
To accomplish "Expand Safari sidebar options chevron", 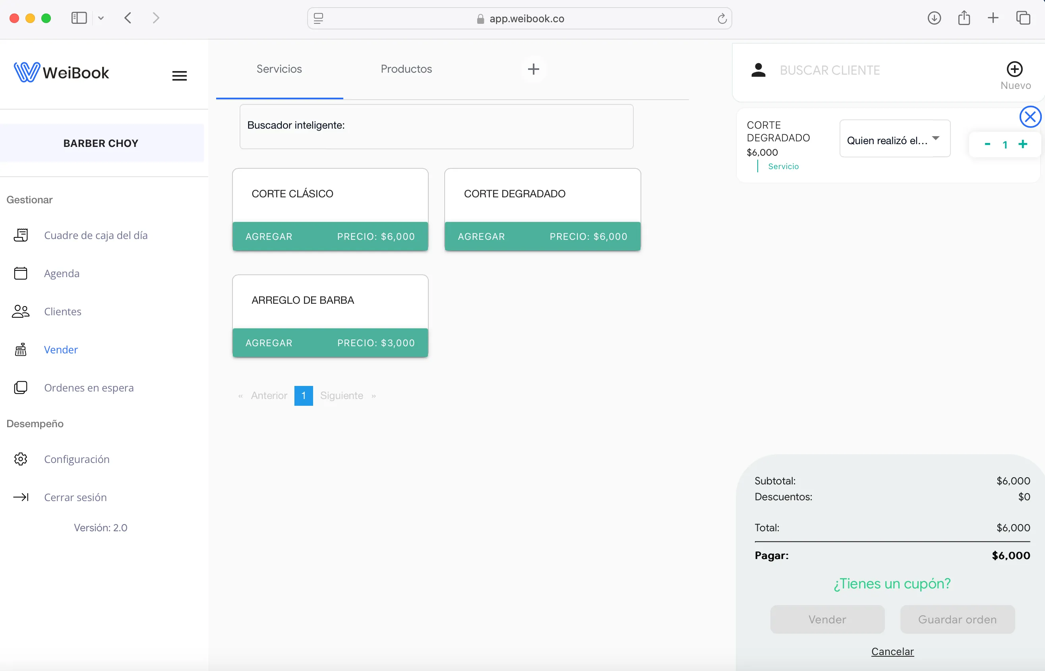I will (101, 18).
